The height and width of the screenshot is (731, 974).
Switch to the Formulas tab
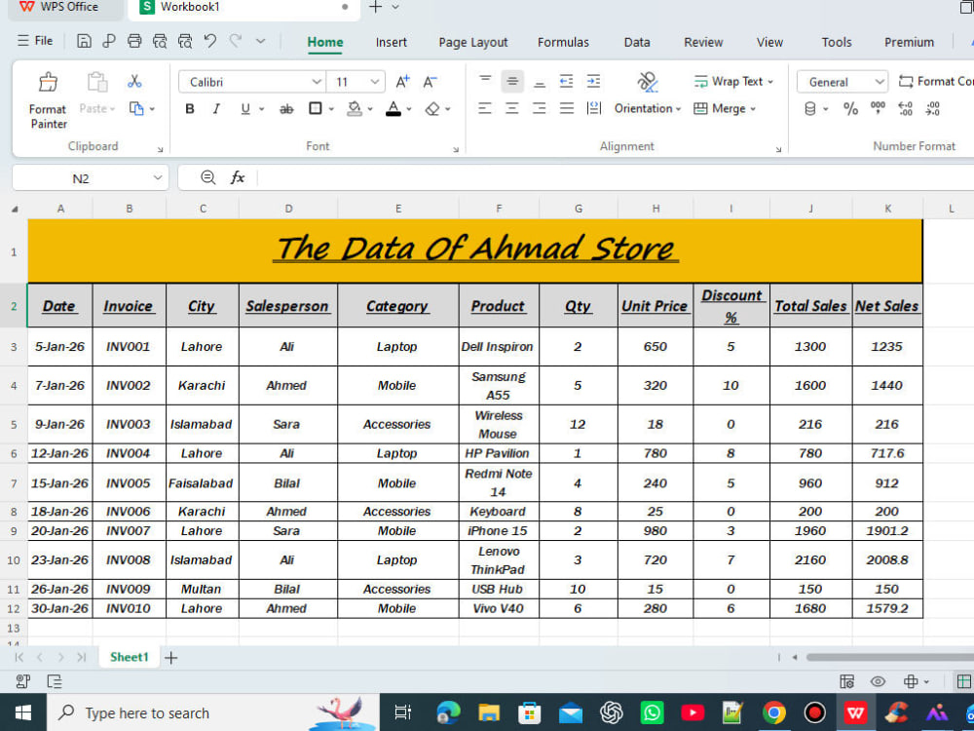[563, 42]
